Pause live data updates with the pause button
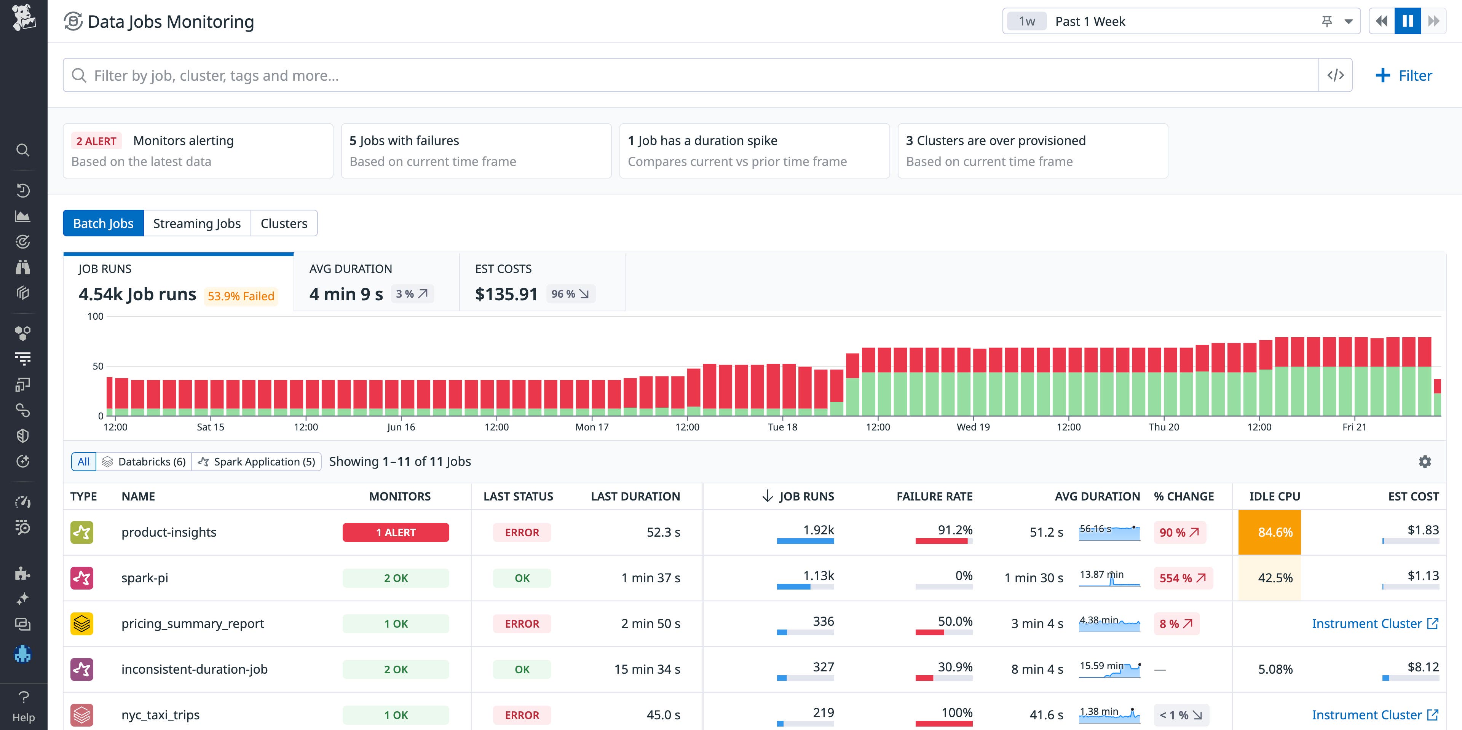1462x730 pixels. coord(1407,21)
